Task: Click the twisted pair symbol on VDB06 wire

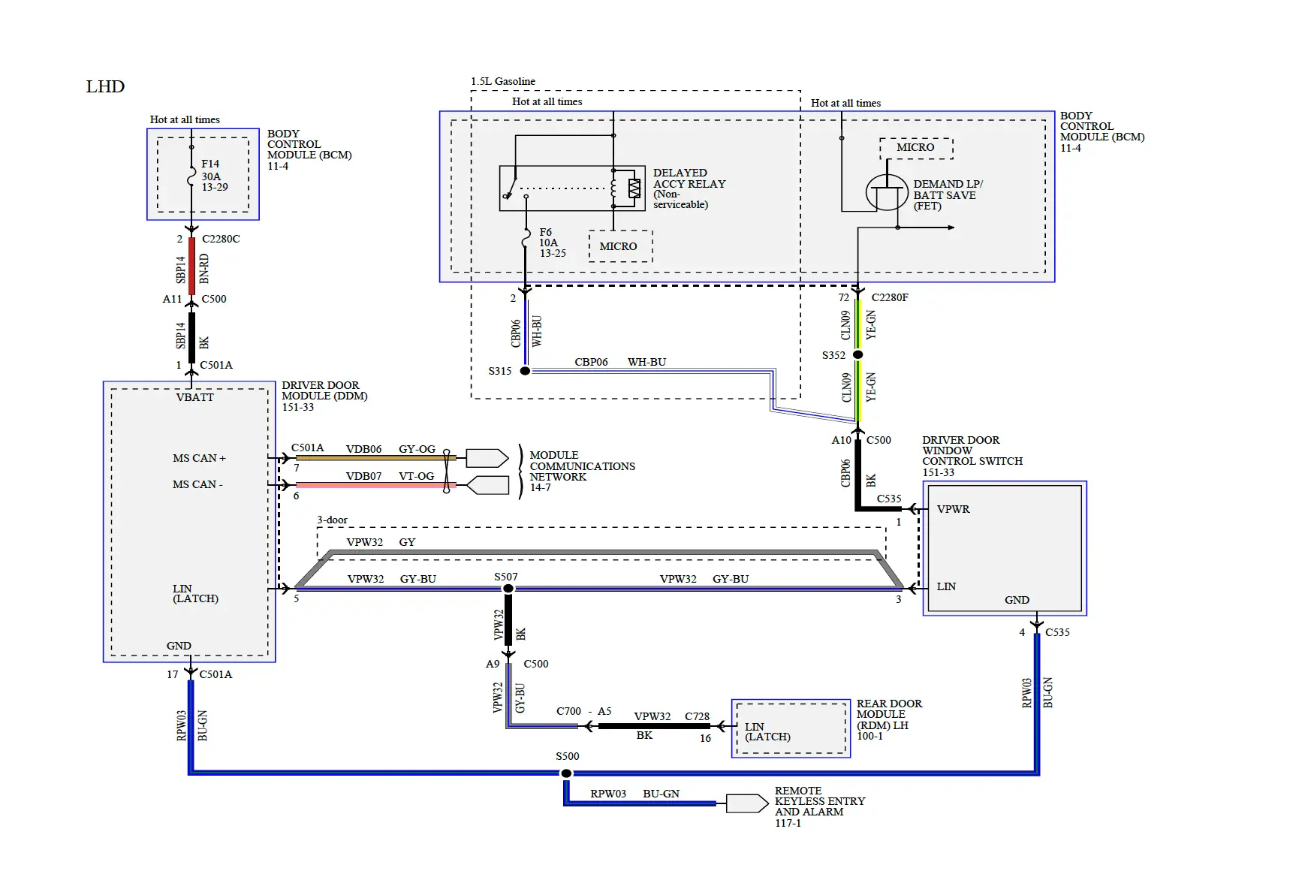Action: [445, 457]
